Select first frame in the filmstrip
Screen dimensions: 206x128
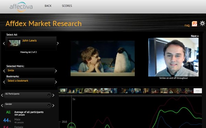coord(63,91)
